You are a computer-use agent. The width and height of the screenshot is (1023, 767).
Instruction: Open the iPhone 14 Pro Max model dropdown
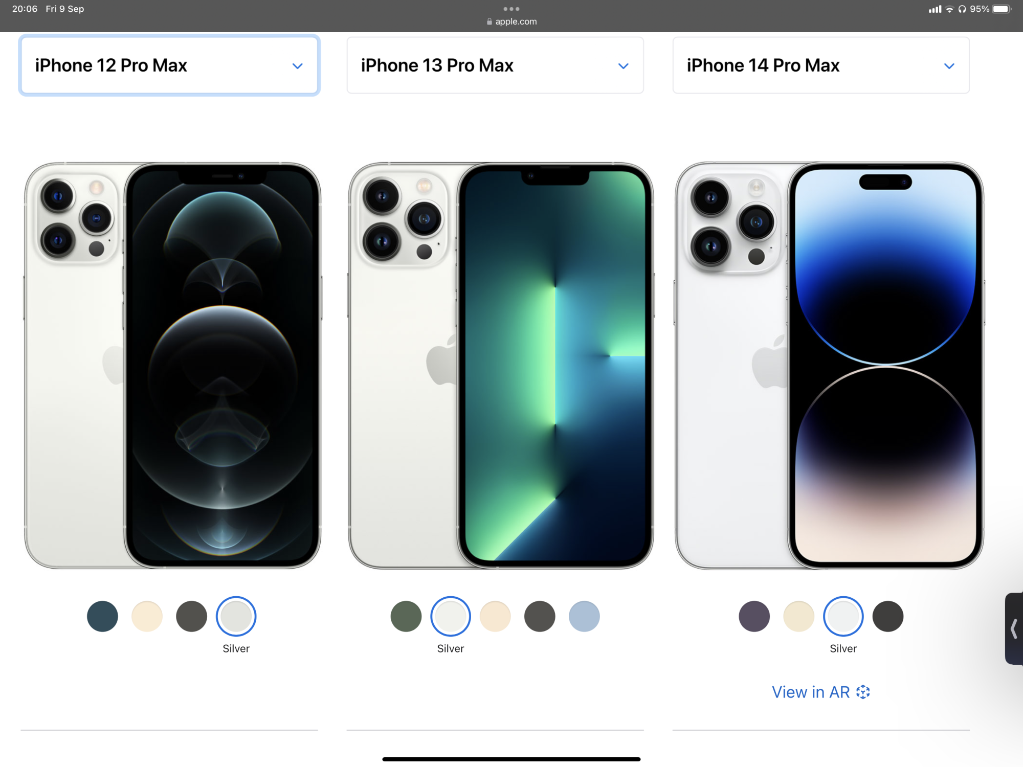pyautogui.click(x=820, y=65)
